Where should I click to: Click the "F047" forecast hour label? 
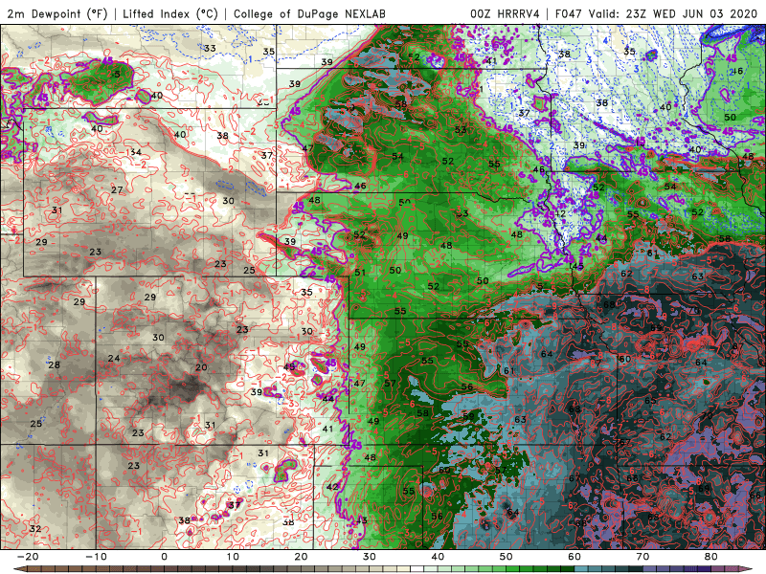pyautogui.click(x=568, y=13)
